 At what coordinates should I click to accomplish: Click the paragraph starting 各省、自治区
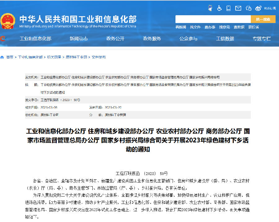click(138, 184)
